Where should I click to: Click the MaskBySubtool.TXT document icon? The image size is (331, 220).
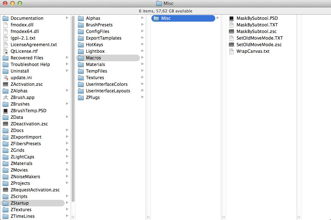click(x=231, y=25)
